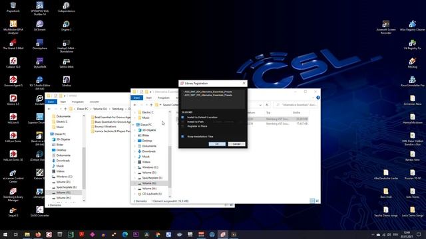Expand Windows (C:) drive in front Explorer tree
This screenshot has height=239, width=426.
[x=135, y=167]
